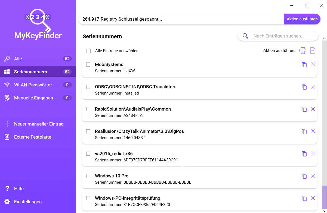This screenshot has height=213, width=327.
Task: Go to Einstellungen
Action: [x=38, y=202]
